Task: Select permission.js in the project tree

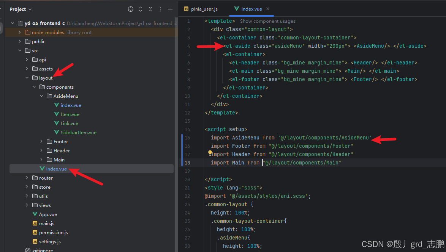Action: tap(54, 232)
